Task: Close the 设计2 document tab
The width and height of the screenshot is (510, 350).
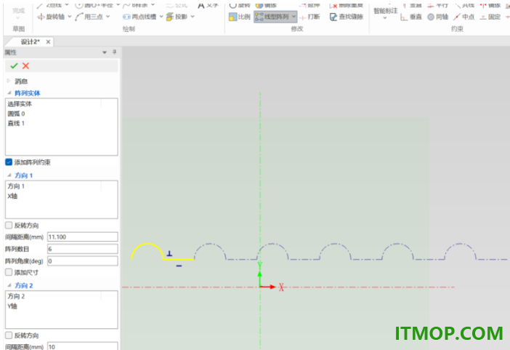Action: pyautogui.click(x=48, y=41)
